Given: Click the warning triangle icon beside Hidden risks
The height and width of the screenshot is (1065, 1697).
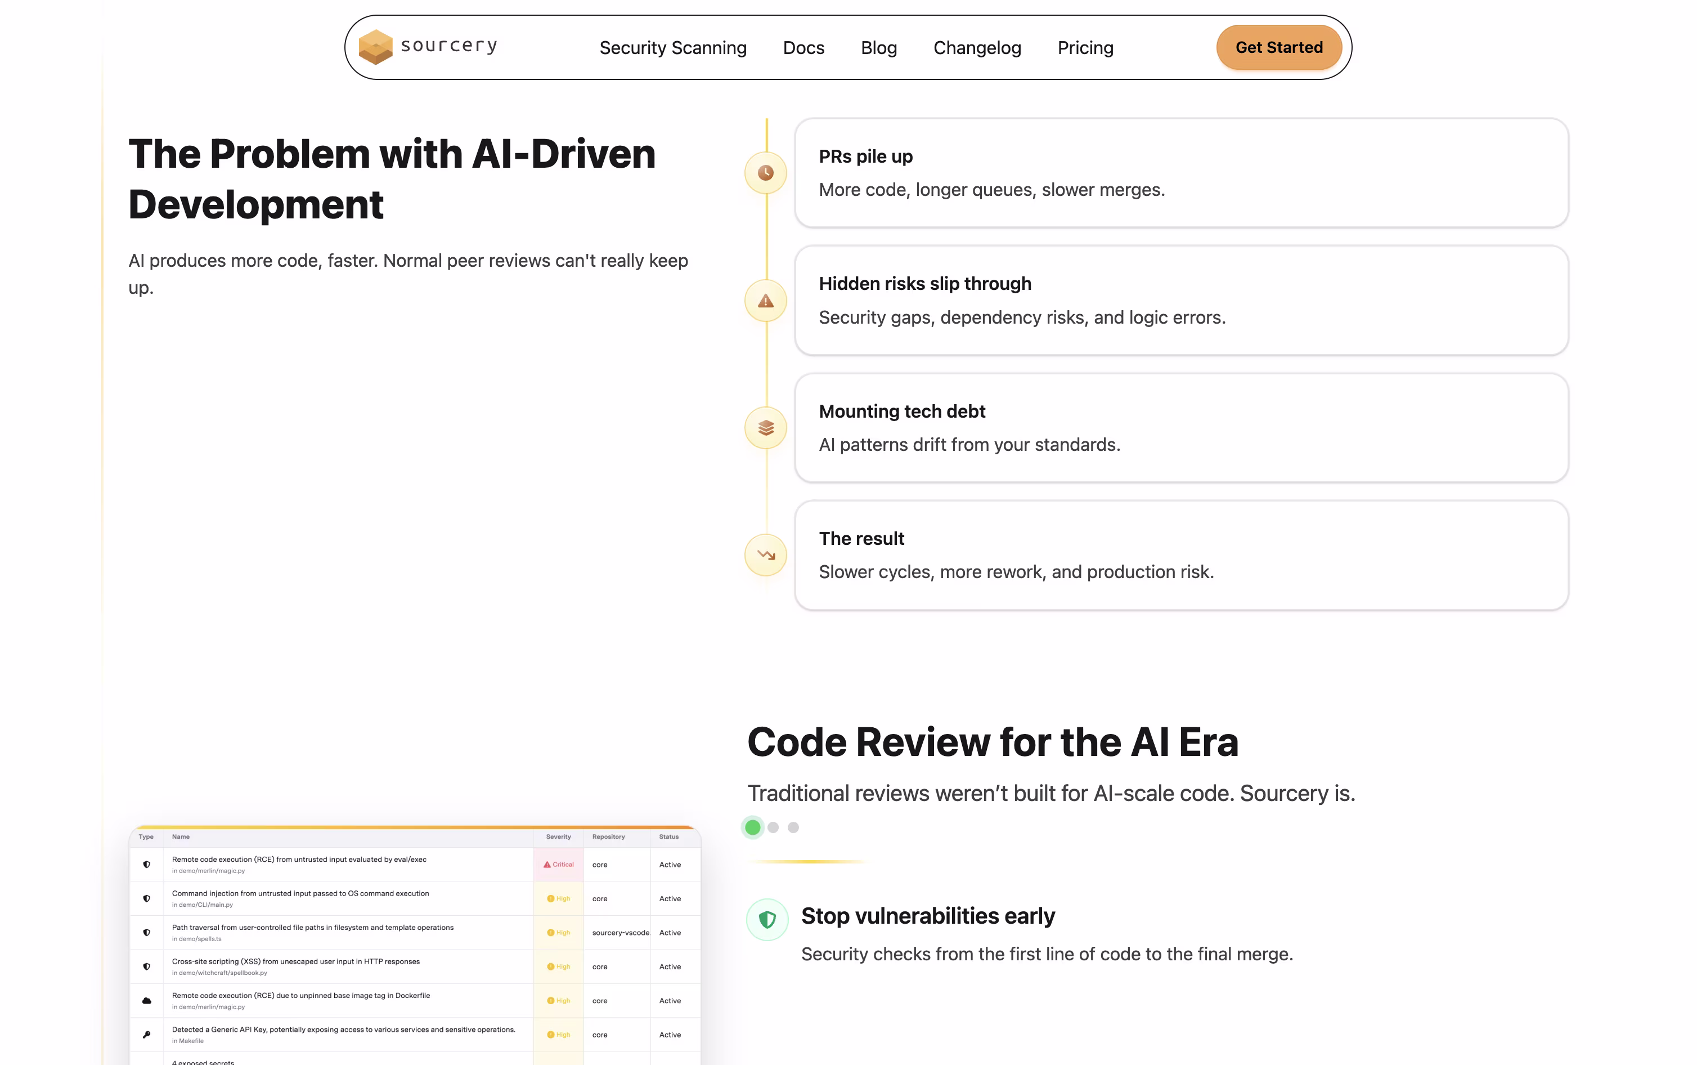Looking at the screenshot, I should [x=766, y=301].
